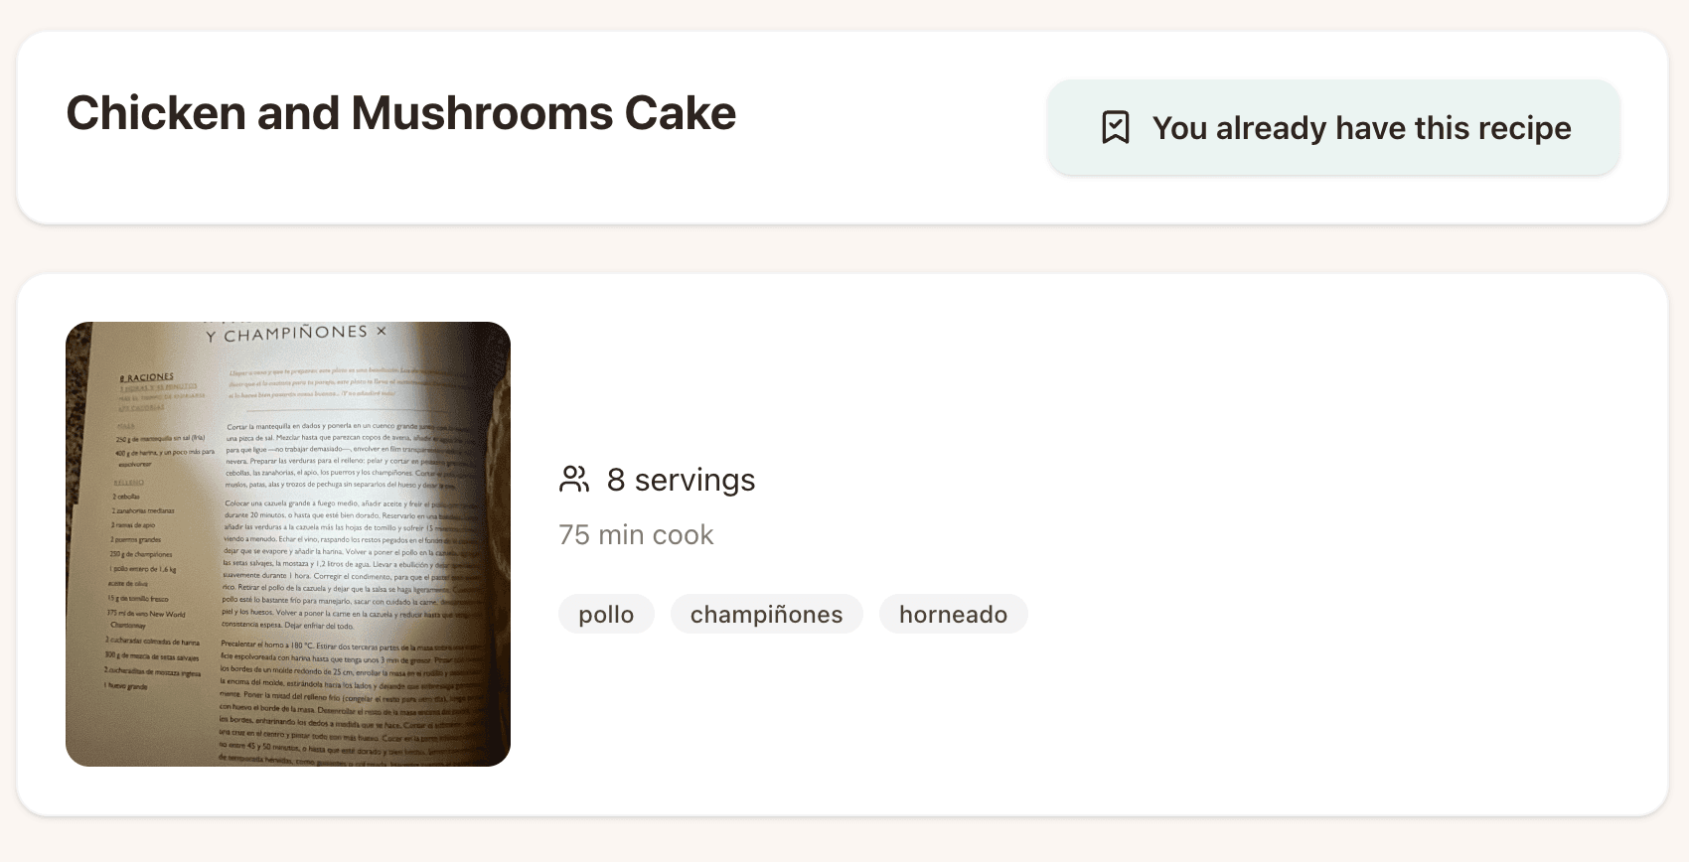Screen dimensions: 1689x862
Task: Click the ingredients column in the recipe photo
Action: [x=157, y=556]
